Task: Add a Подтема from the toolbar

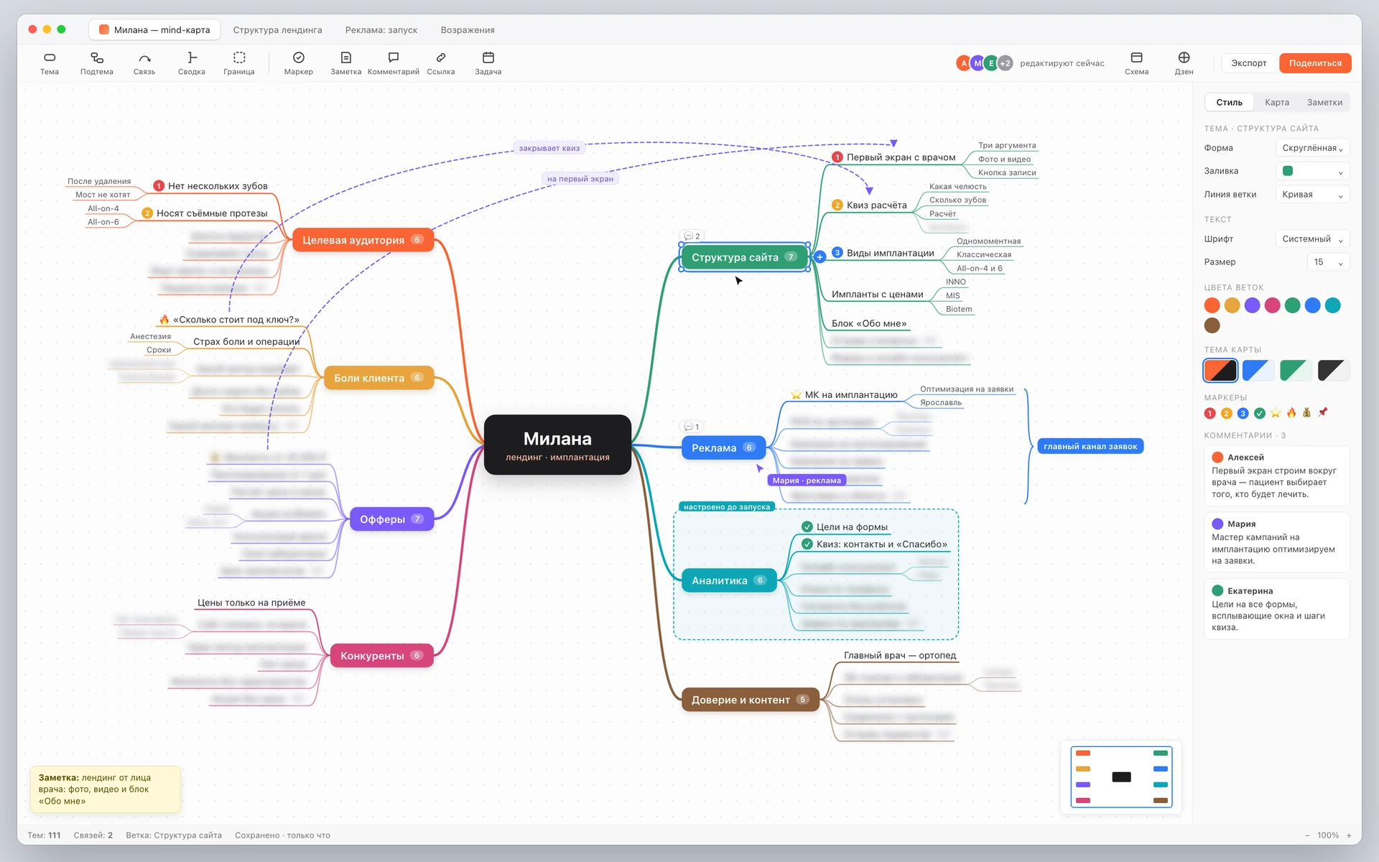Action: (97, 63)
